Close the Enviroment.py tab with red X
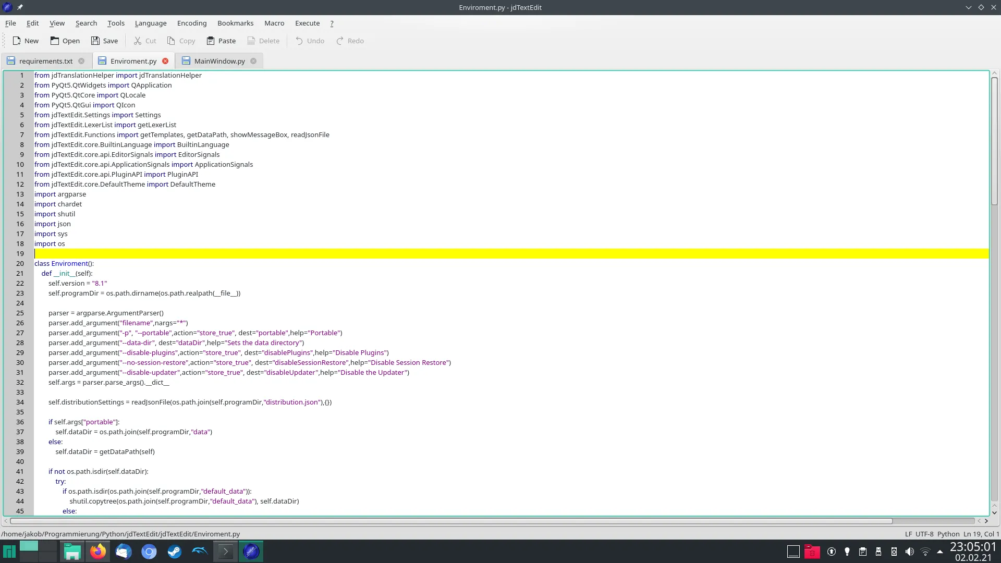This screenshot has height=563, width=1001. click(165, 61)
